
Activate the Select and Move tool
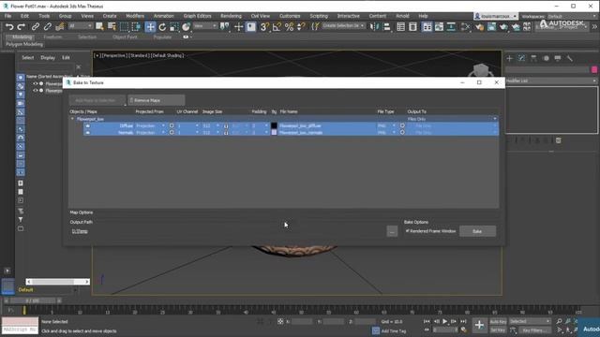tap(150, 27)
